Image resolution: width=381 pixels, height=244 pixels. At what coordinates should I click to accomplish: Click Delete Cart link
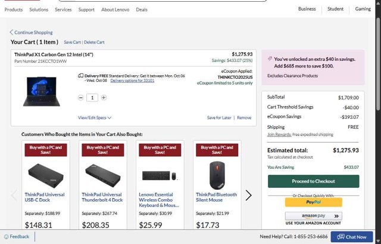click(94, 42)
